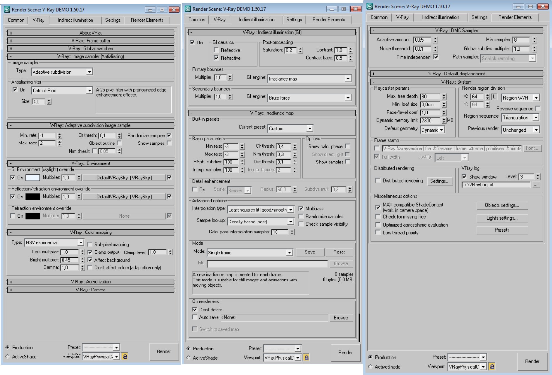This screenshot has height=375, width=552.
Task: Enable the Object outline checkbox
Action: coord(119,143)
